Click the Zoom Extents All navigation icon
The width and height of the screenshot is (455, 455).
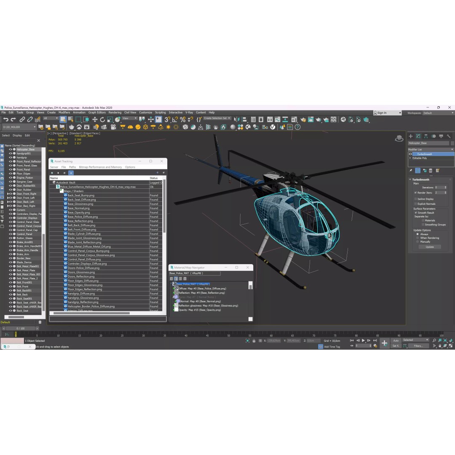click(451, 340)
